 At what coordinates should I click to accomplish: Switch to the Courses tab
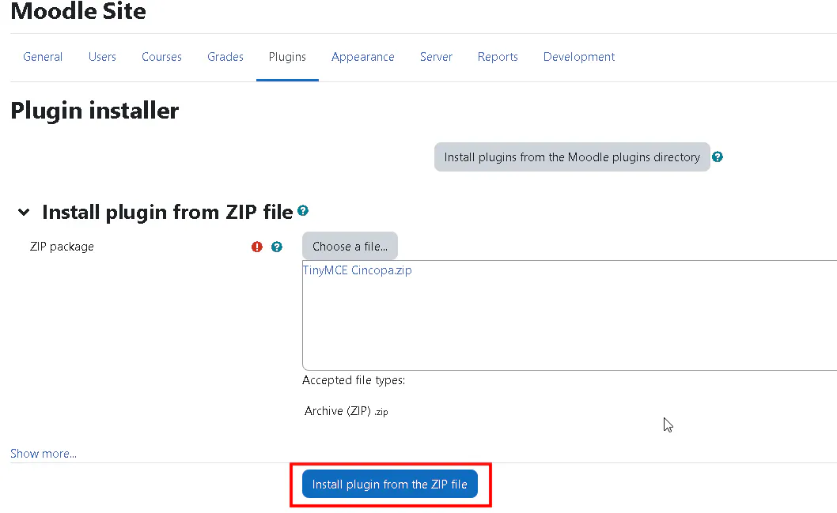pyautogui.click(x=161, y=57)
